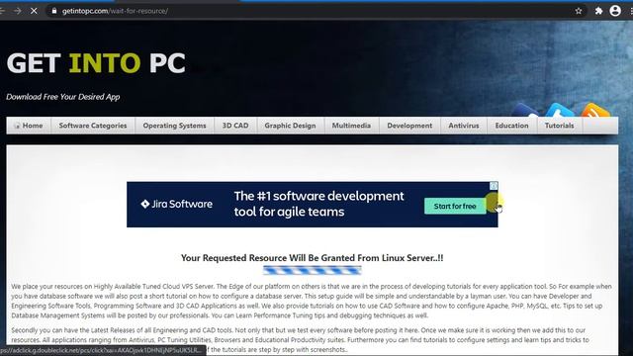This screenshot has height=356, width=633.
Task: Open the extensions puzzle icon
Action: [598, 11]
